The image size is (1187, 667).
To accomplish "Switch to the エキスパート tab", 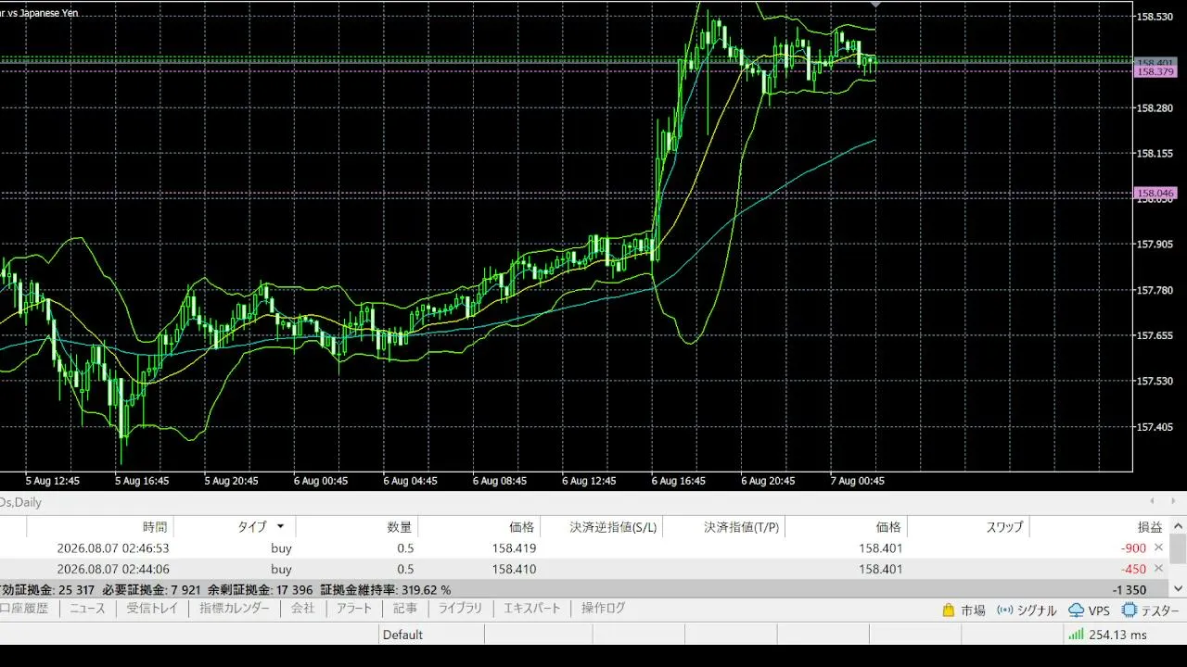I will pyautogui.click(x=532, y=609).
